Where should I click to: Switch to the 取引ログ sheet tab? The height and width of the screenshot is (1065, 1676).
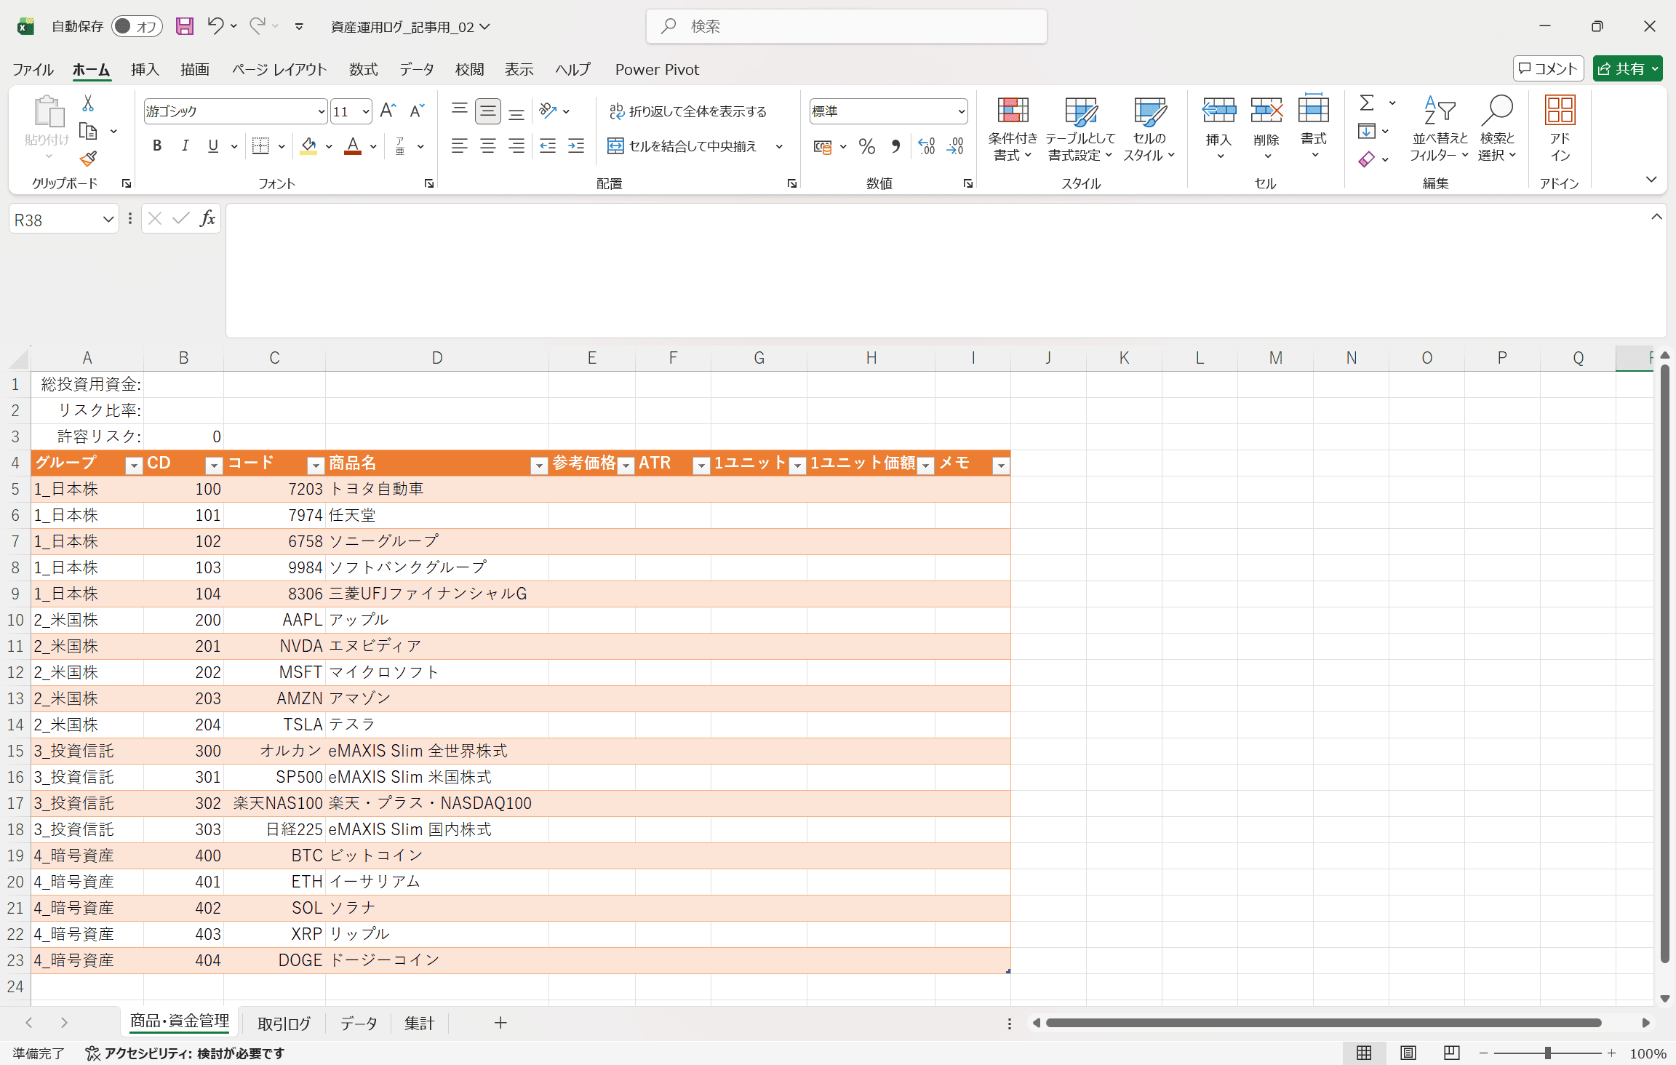click(x=284, y=1024)
